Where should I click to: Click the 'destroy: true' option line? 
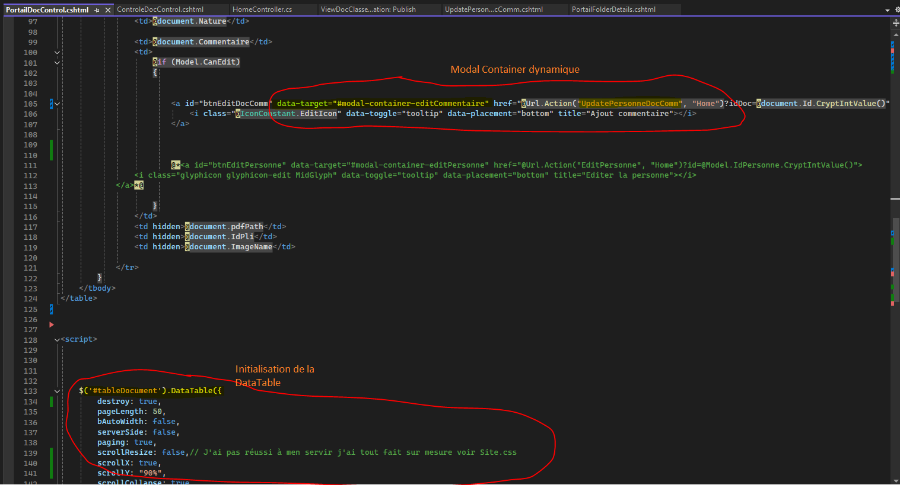(x=129, y=402)
